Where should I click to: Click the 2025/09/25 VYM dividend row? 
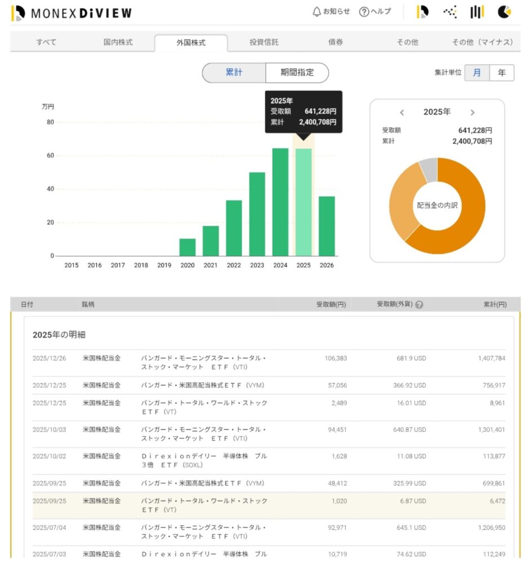(x=269, y=483)
